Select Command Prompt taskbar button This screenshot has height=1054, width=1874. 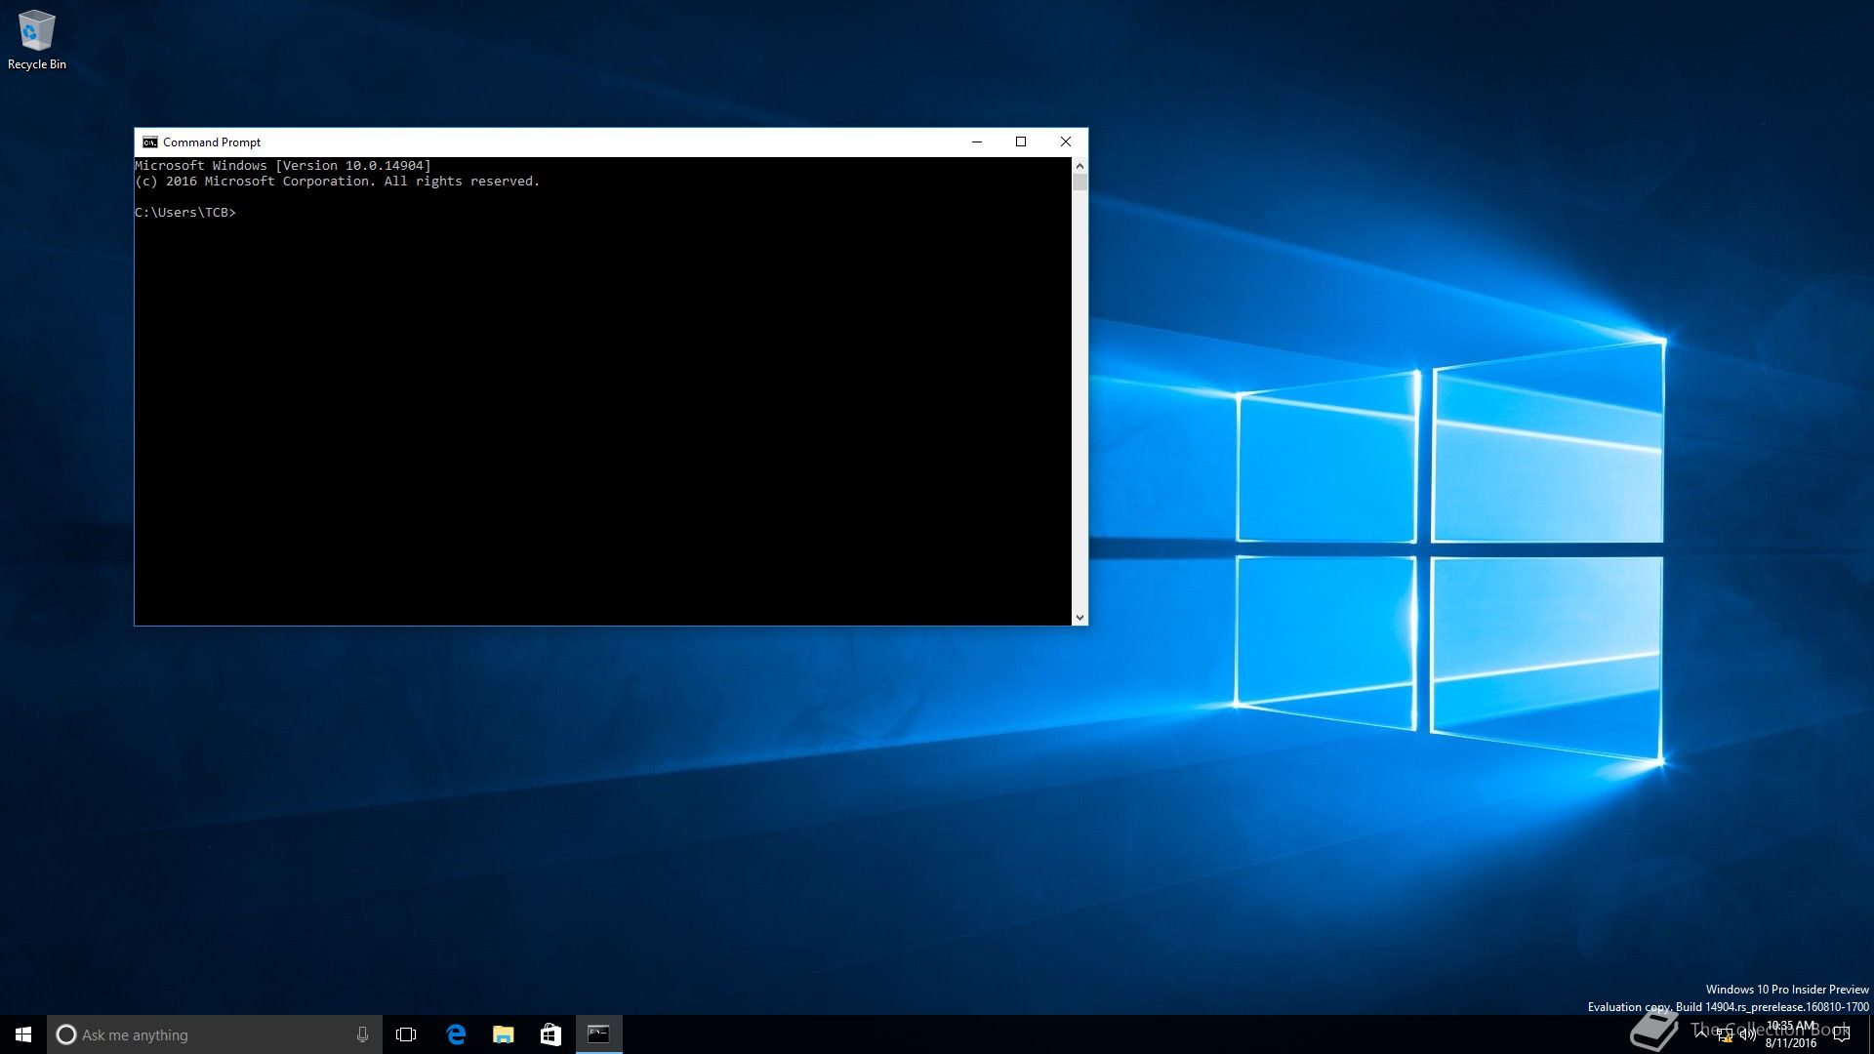(x=598, y=1034)
